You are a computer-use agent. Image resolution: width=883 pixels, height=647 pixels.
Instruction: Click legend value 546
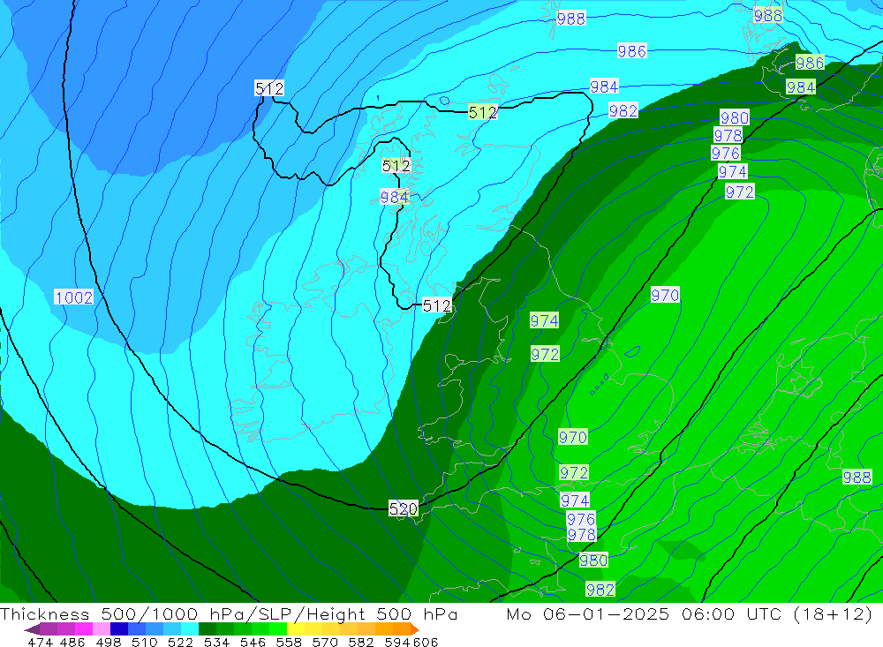pos(253,642)
